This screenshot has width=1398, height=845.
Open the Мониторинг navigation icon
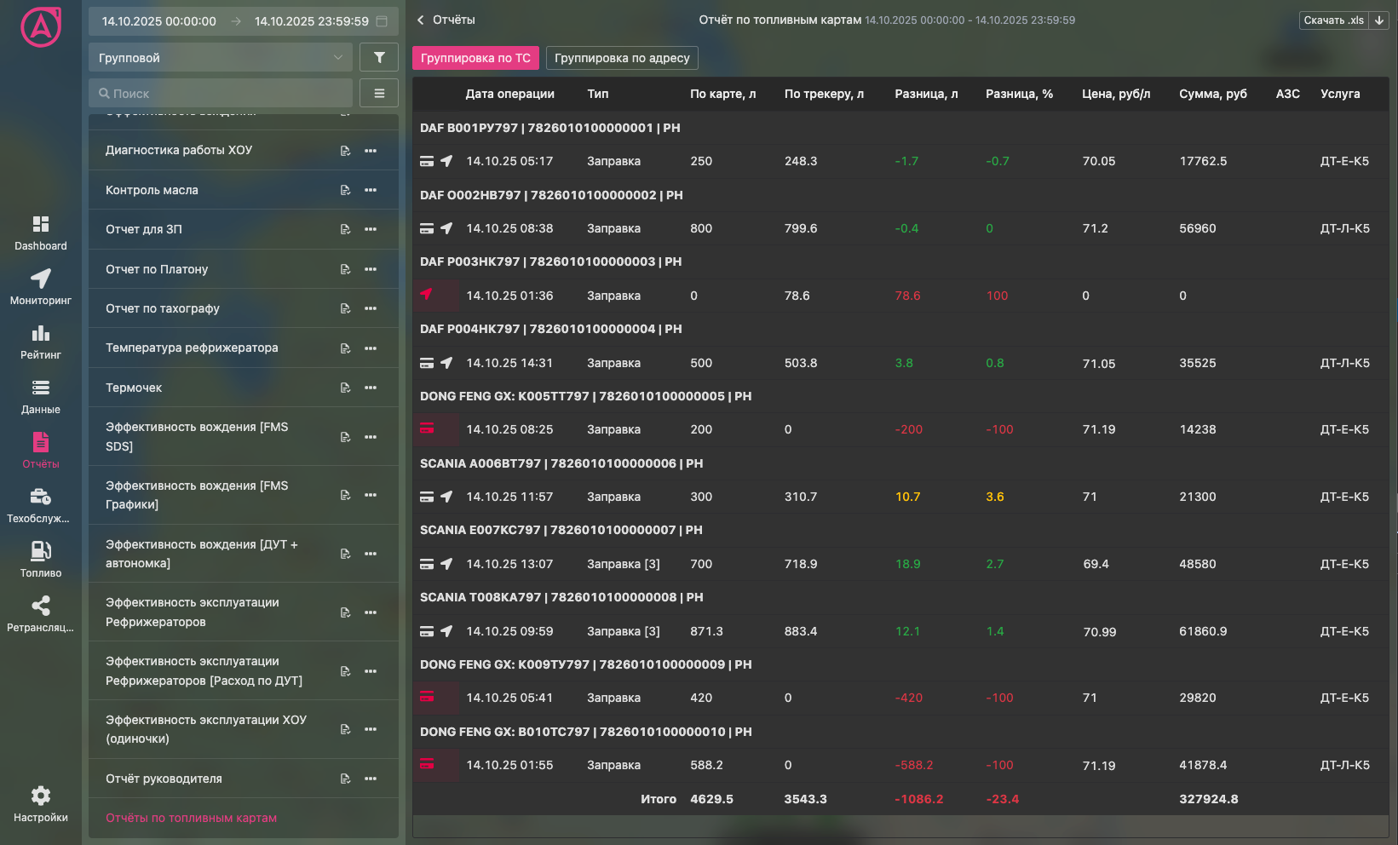(x=40, y=287)
